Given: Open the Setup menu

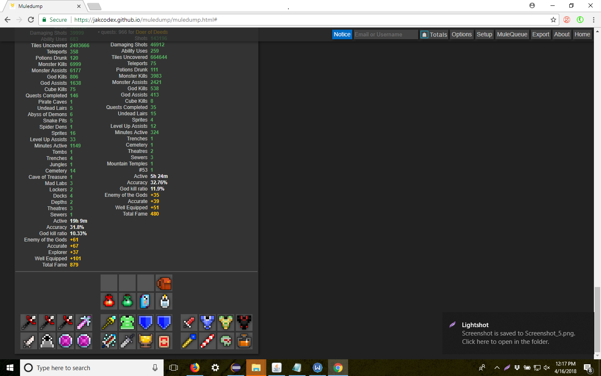Looking at the screenshot, I should pos(485,34).
